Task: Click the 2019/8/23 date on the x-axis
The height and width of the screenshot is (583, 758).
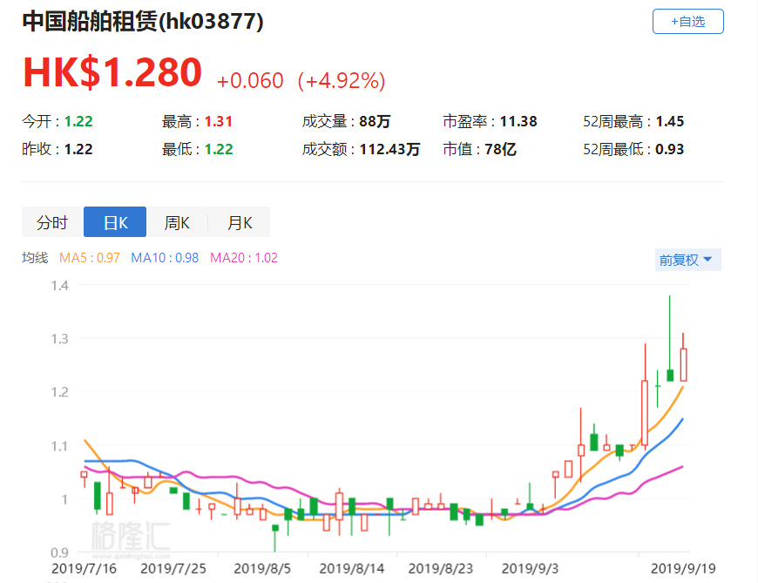Action: (441, 568)
